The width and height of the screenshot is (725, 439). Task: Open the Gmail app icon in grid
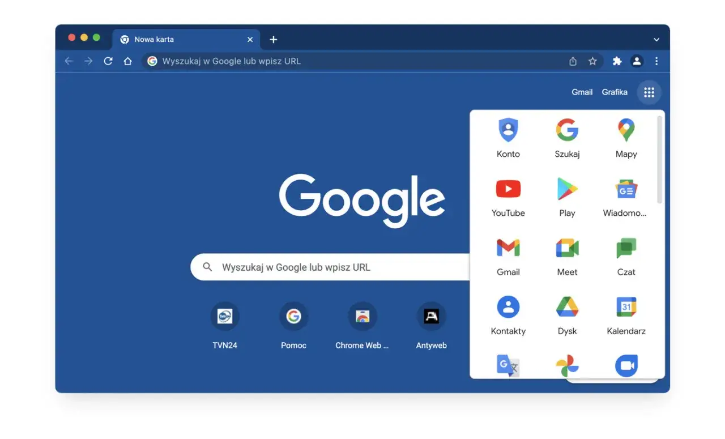[x=508, y=256]
